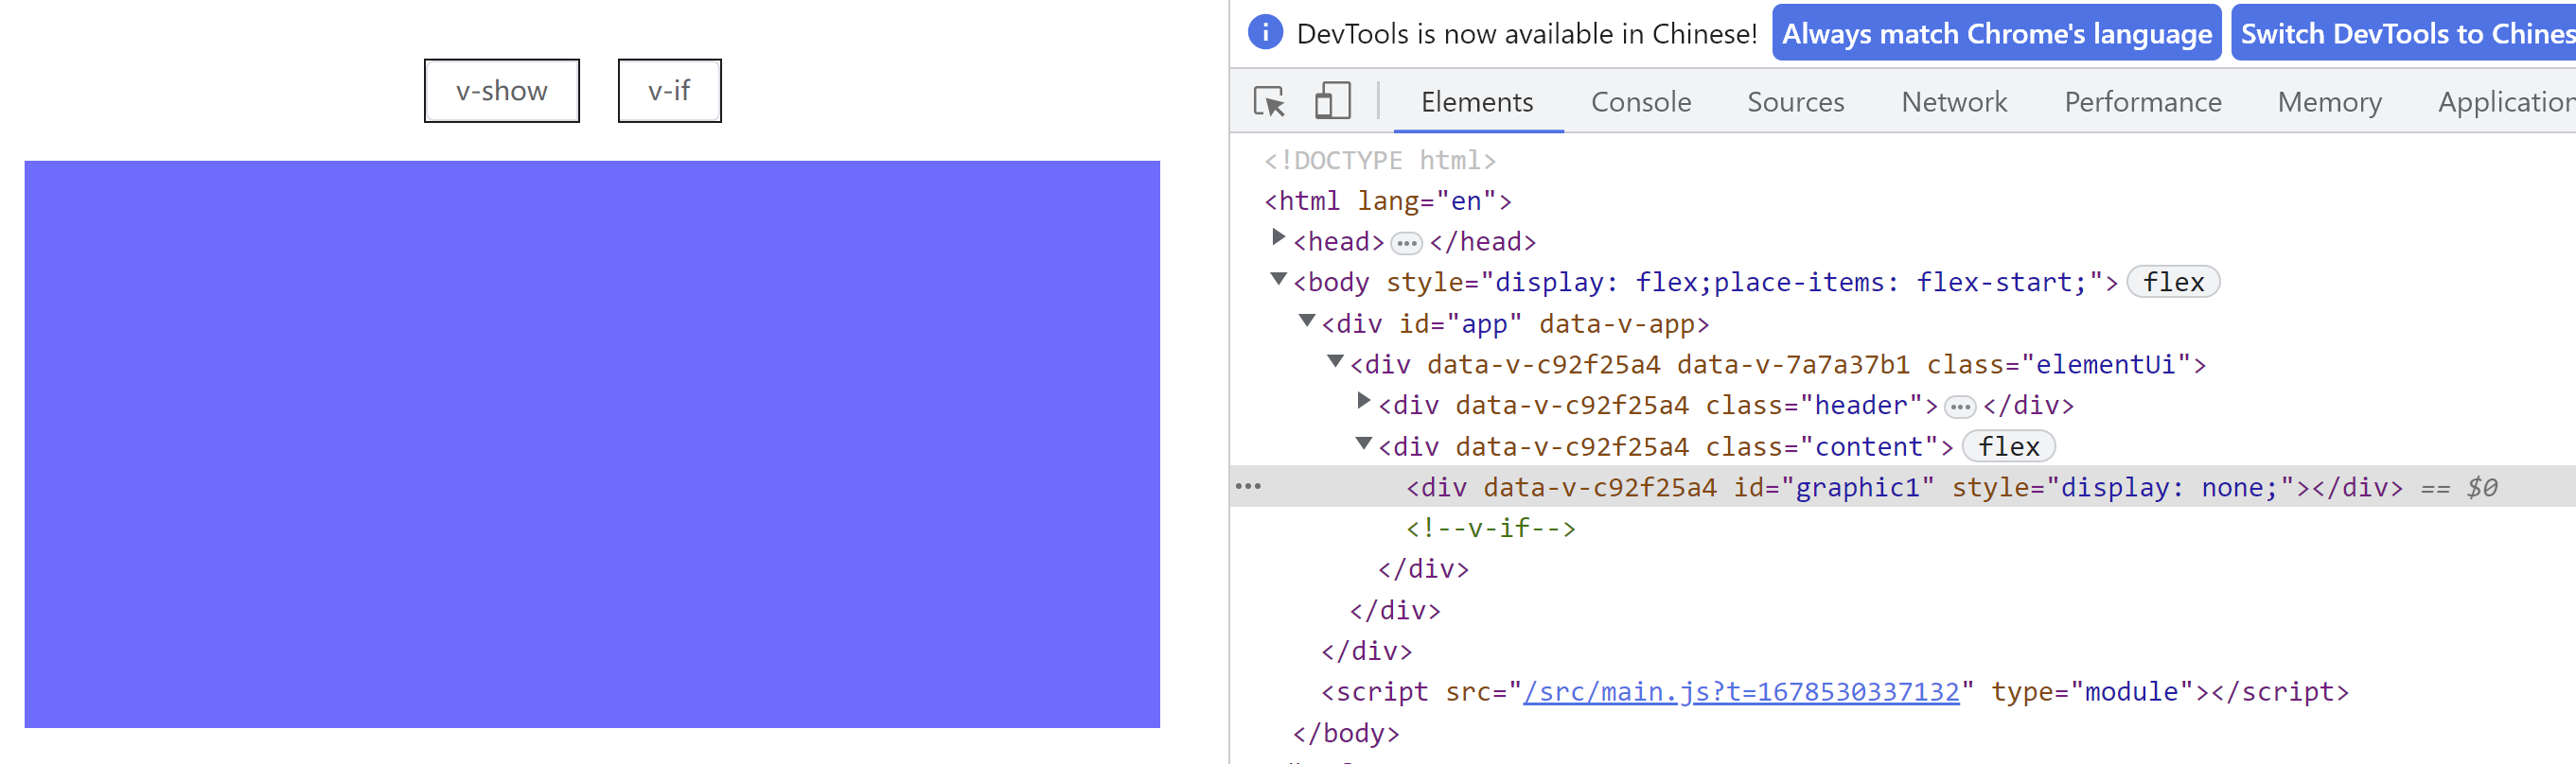Viewport: 2576px width, 764px height.
Task: Select the html lang en line
Action: coord(1387,200)
